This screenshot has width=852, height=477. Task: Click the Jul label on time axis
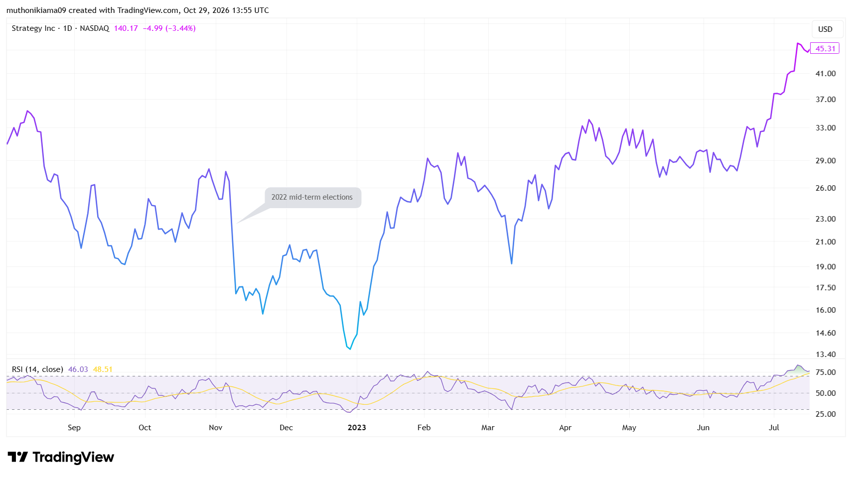pyautogui.click(x=774, y=428)
